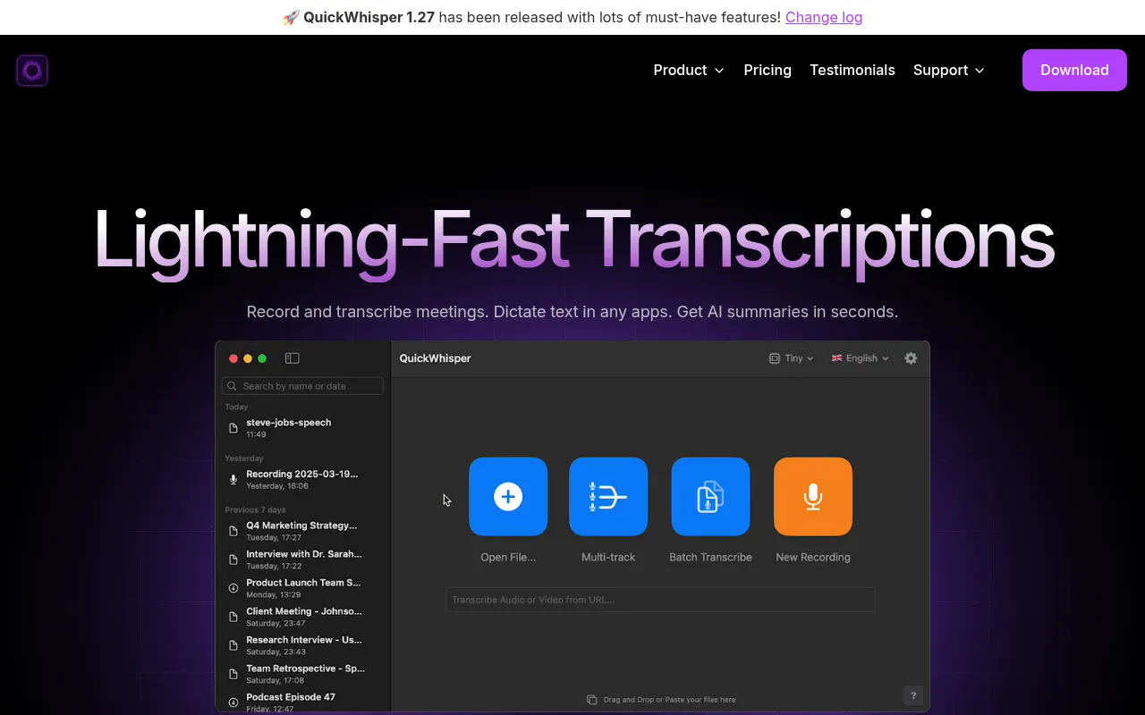Screen dimensions: 1145x715
Task: Select the steve-jobs-speech transcript
Action: [303, 428]
